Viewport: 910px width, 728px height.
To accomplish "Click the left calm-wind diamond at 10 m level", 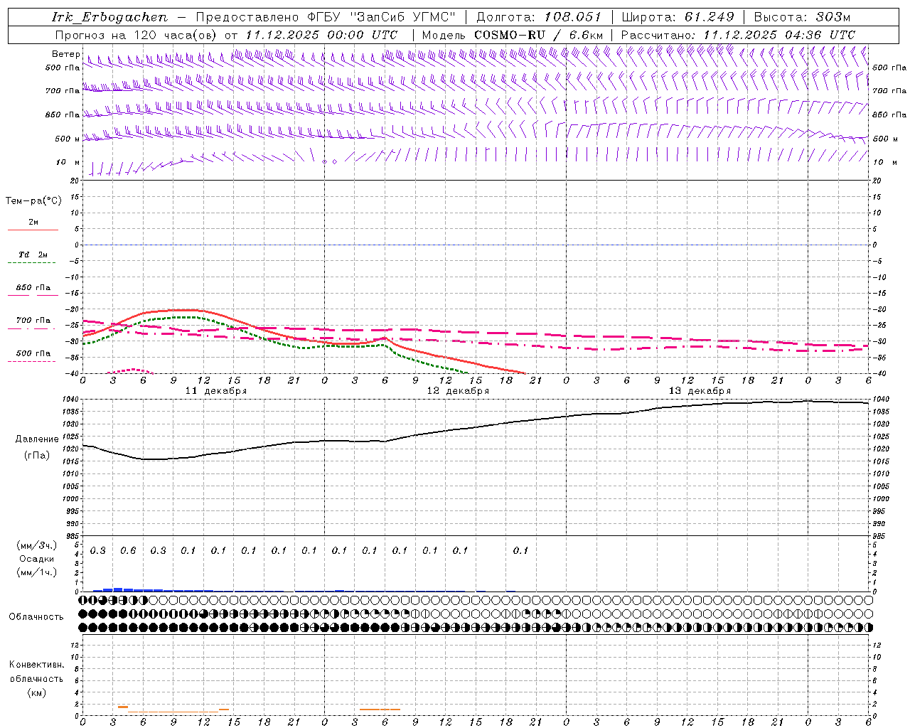I will (325, 162).
